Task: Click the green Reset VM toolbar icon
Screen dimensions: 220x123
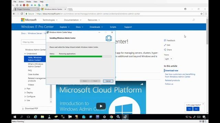Action: pyautogui.click(x=35, y=5)
